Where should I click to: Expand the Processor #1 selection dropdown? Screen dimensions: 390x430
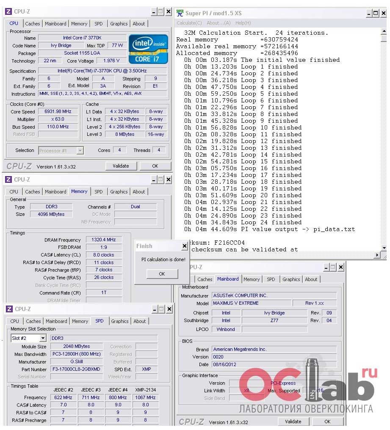pyautogui.click(x=80, y=150)
